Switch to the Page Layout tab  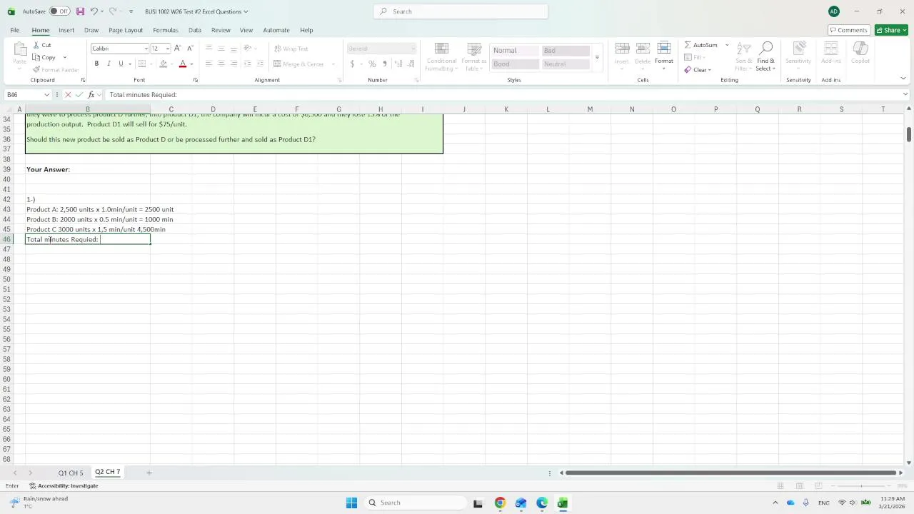click(126, 30)
